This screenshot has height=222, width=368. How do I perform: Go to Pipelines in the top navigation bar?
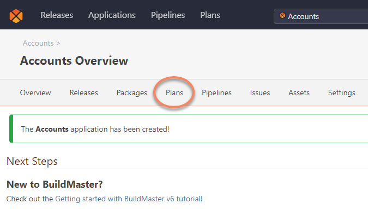tap(168, 15)
